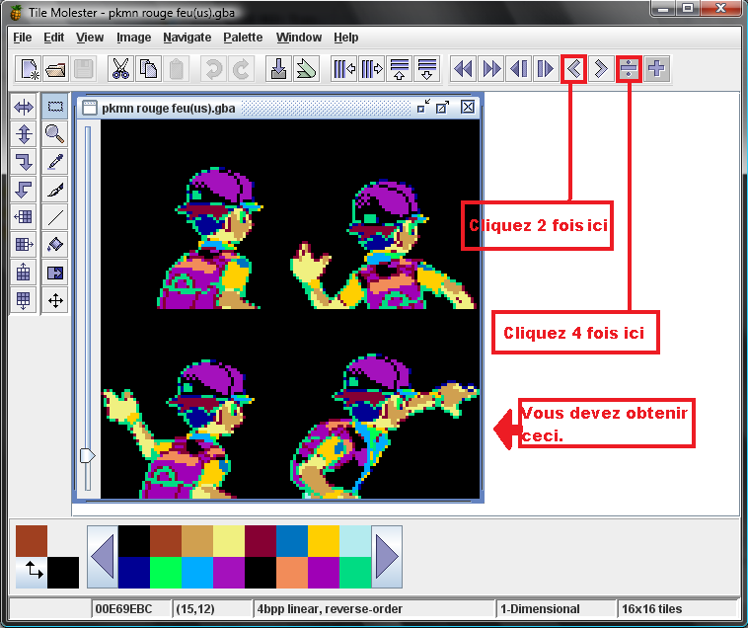Decrease canvas width toolbar icon
Screen dimensions: 748x628
(x=344, y=69)
